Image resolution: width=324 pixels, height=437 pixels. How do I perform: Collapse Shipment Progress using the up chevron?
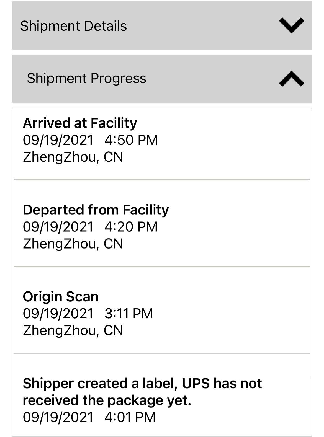[x=292, y=79]
